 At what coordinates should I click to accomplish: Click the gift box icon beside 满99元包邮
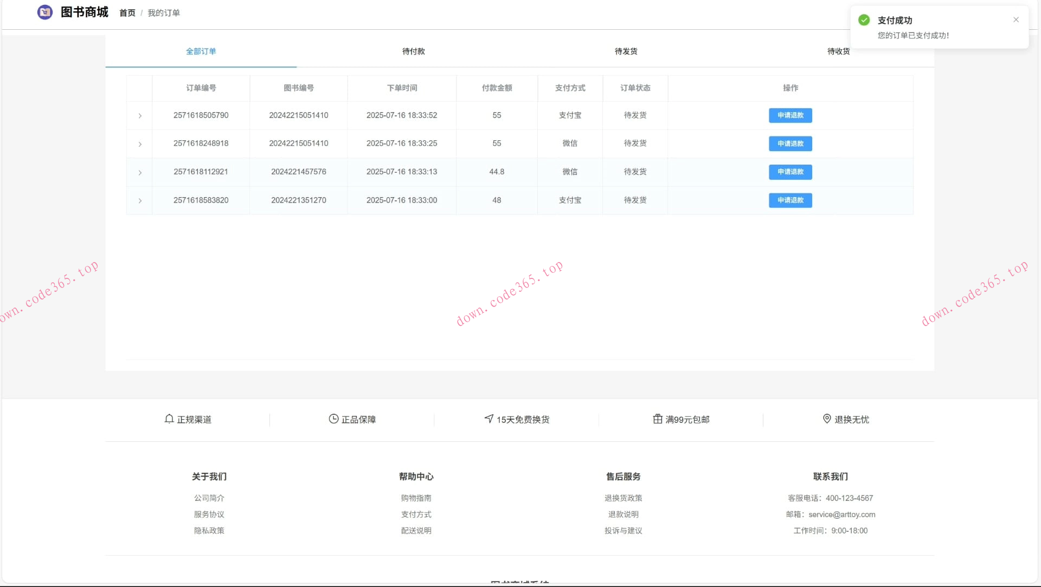point(658,419)
